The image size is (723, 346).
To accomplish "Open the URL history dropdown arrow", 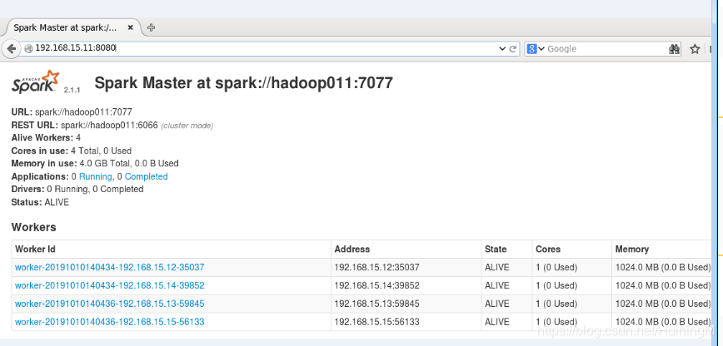I will click(x=502, y=49).
